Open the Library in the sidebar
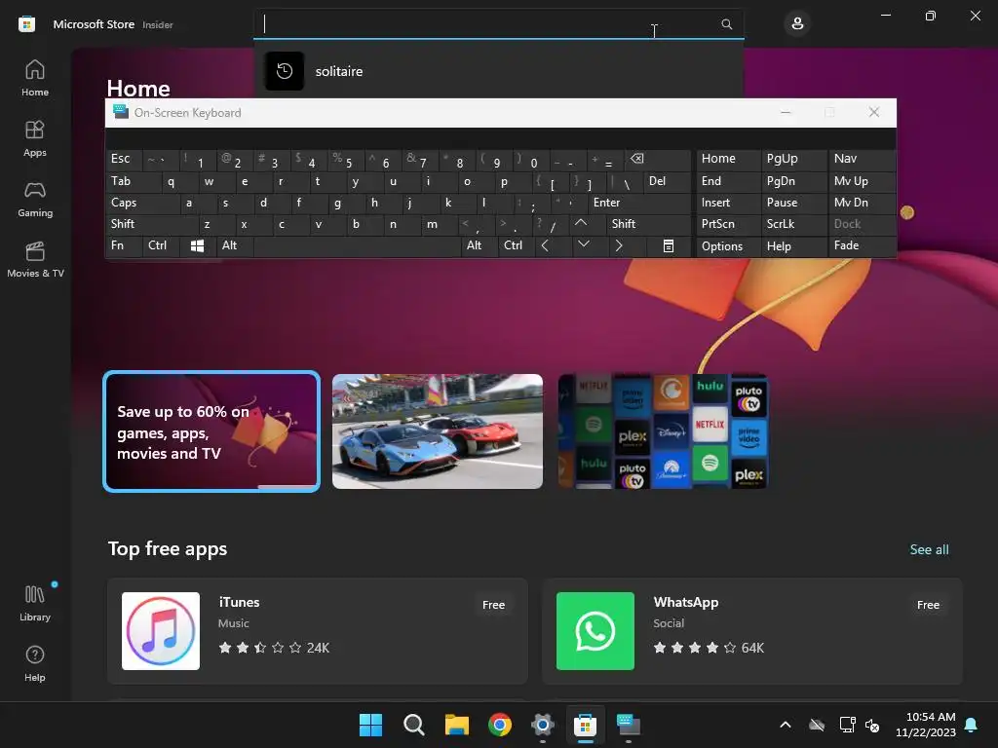Viewport: 998px width, 748px height. pos(35,603)
